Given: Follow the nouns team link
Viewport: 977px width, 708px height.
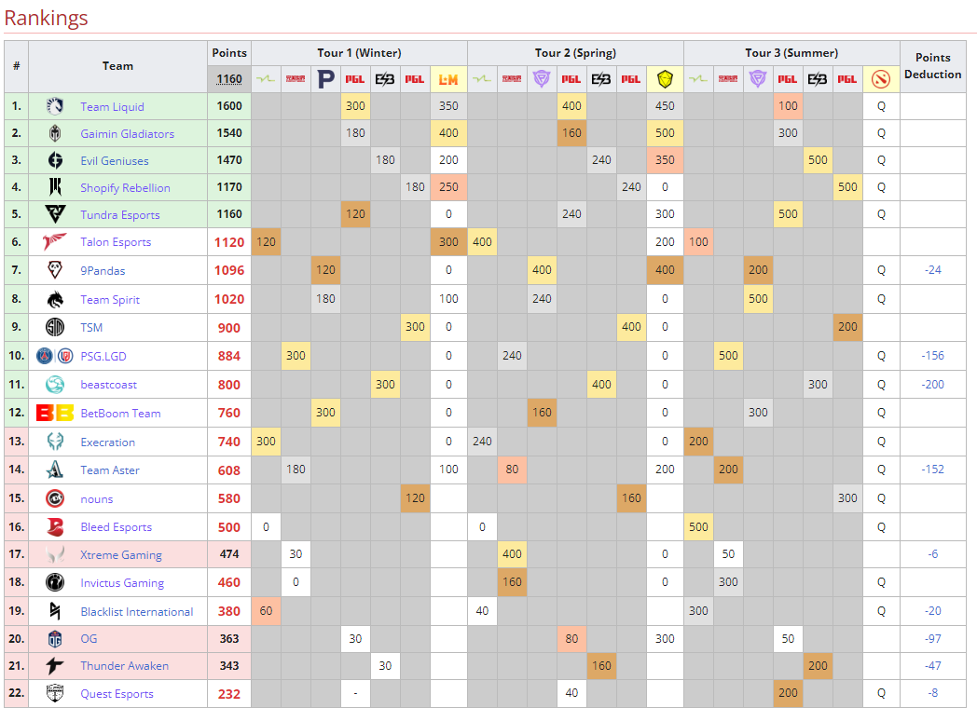Looking at the screenshot, I should point(97,498).
